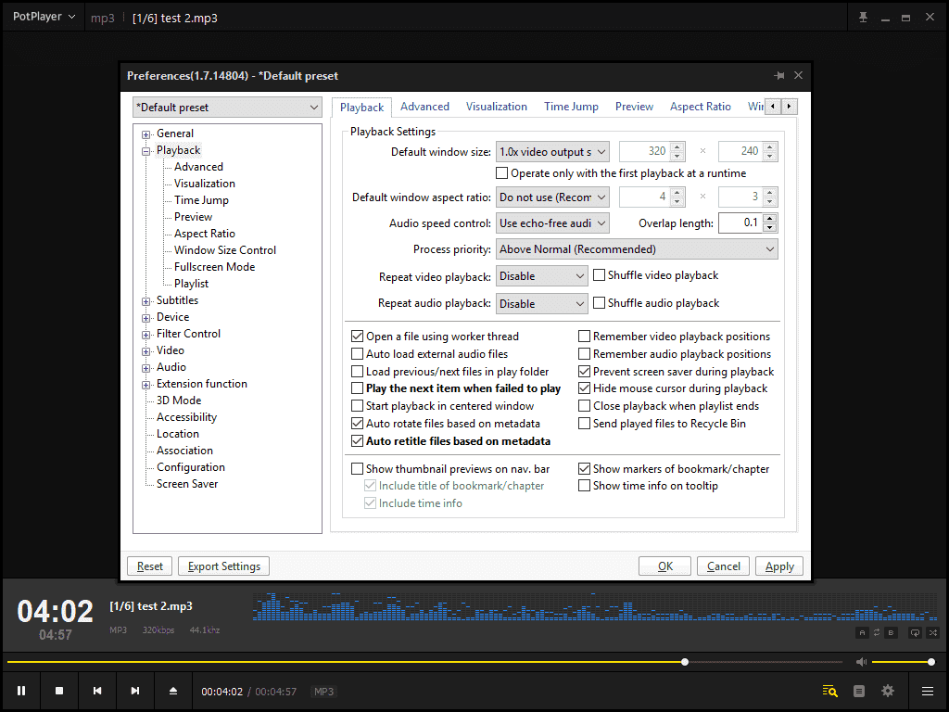This screenshot has width=949, height=712.
Task: Open the Default window size dropdown
Action: (552, 151)
